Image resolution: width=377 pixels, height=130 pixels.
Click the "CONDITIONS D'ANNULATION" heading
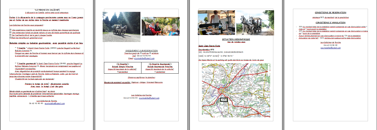tap(330, 23)
